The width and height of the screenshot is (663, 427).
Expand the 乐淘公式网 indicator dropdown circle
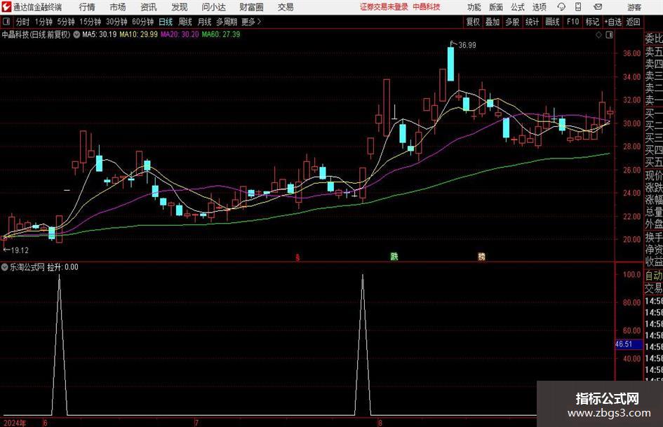tap(5, 267)
